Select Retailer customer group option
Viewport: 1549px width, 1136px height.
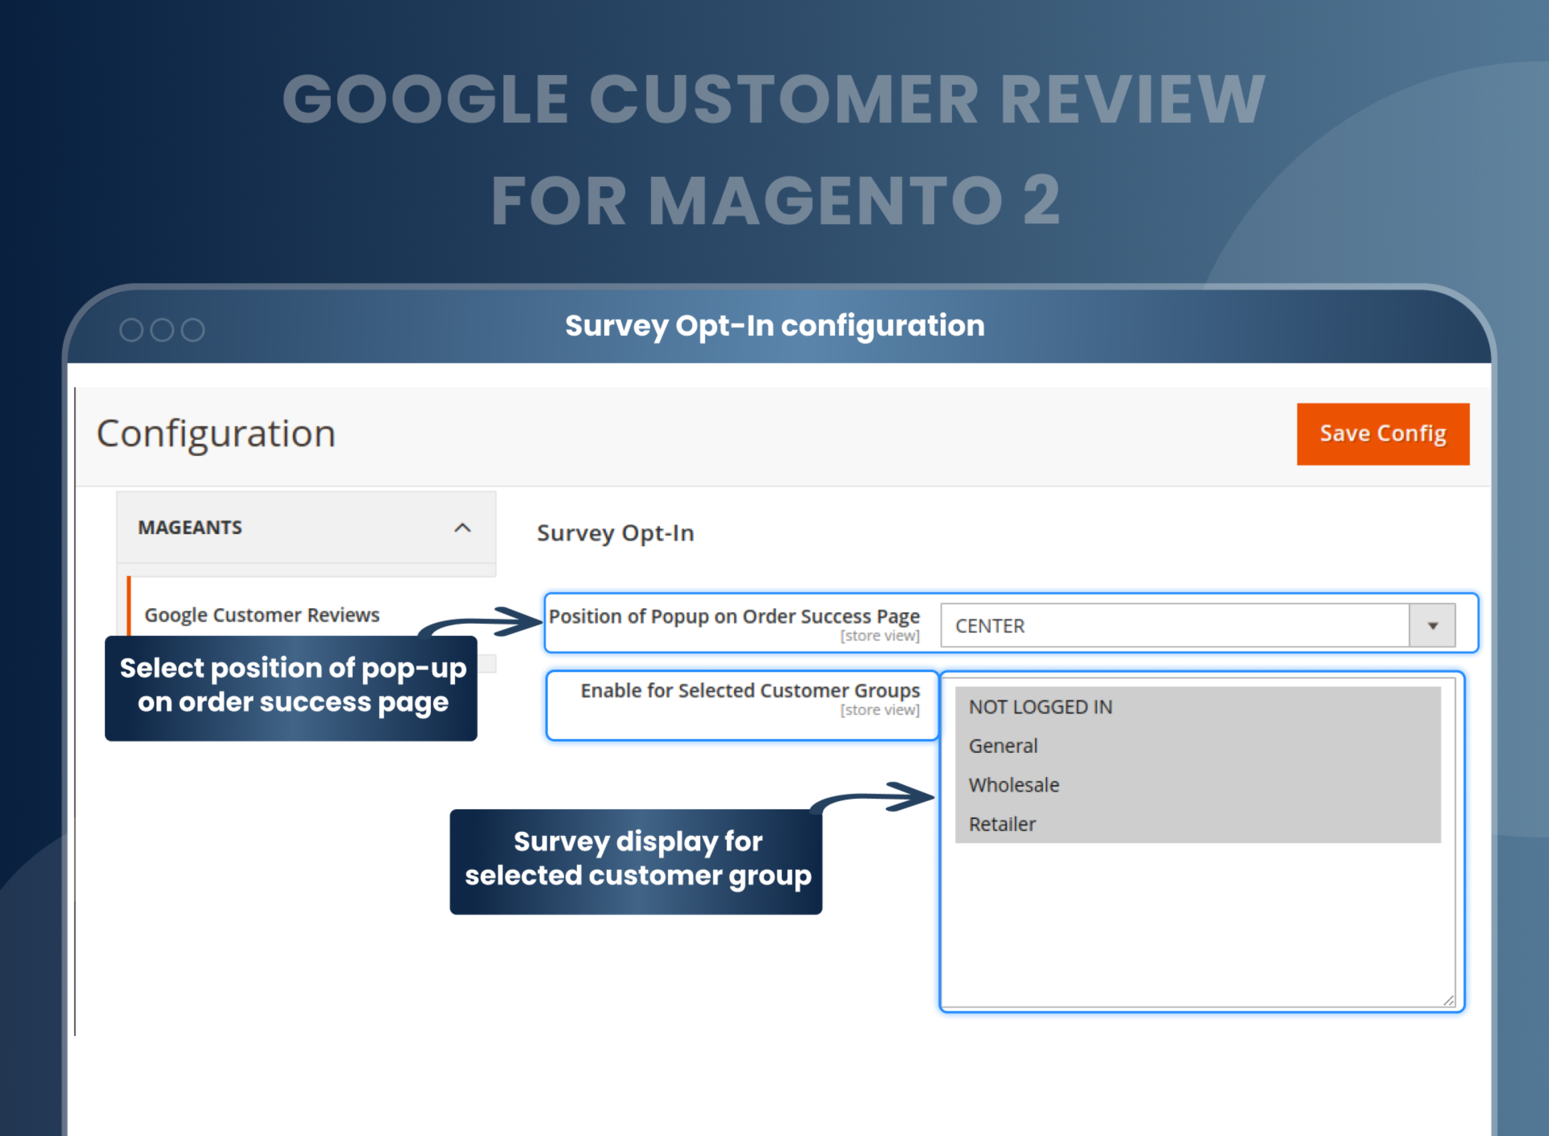[x=1198, y=824]
